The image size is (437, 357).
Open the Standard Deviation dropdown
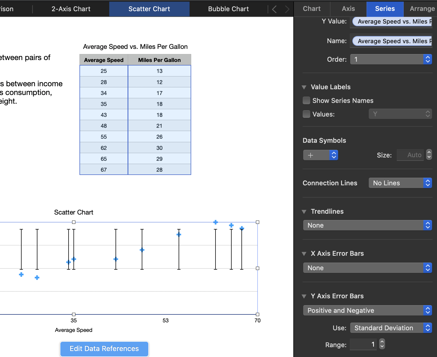point(391,328)
